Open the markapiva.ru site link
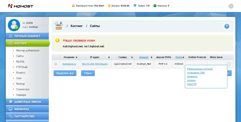Screen dimensions: 241x122 click(x=69, y=64)
